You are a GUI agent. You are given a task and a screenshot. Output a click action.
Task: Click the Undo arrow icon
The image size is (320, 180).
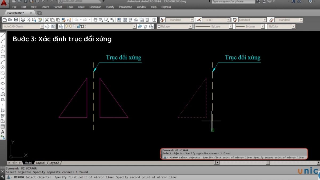click(x=77, y=20)
